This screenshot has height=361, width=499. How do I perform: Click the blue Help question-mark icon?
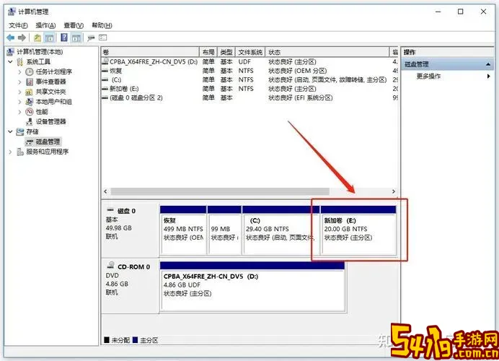coord(64,38)
